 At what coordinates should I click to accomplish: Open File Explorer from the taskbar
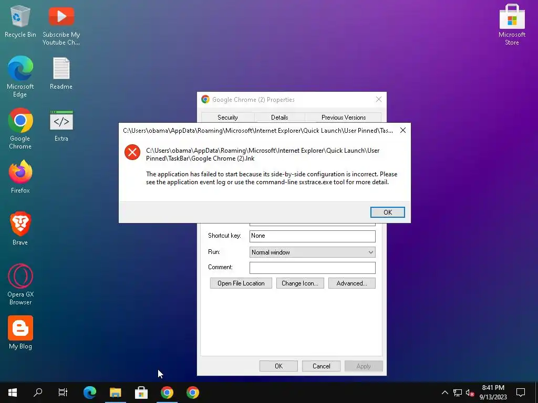[116, 392]
